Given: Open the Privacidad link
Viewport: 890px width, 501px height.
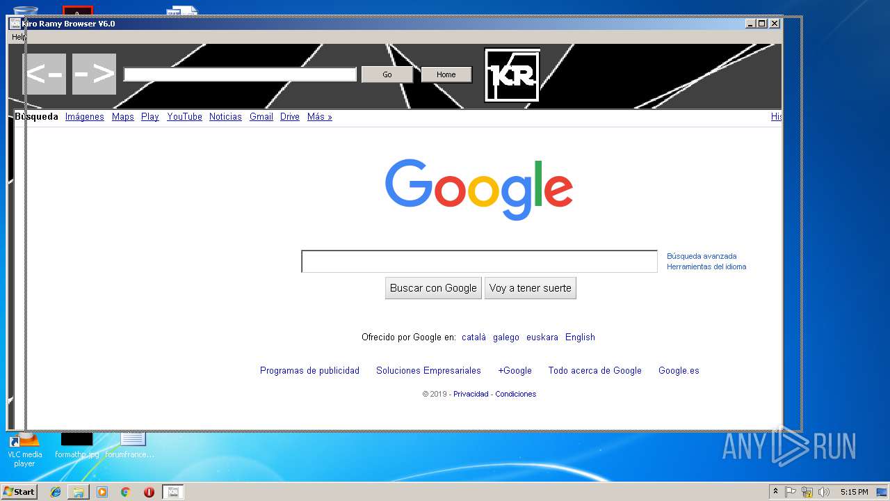Looking at the screenshot, I should [471, 394].
